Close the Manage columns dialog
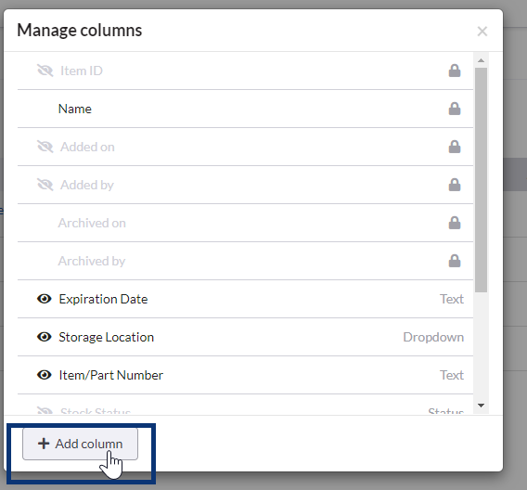The width and height of the screenshot is (527, 490). click(482, 32)
